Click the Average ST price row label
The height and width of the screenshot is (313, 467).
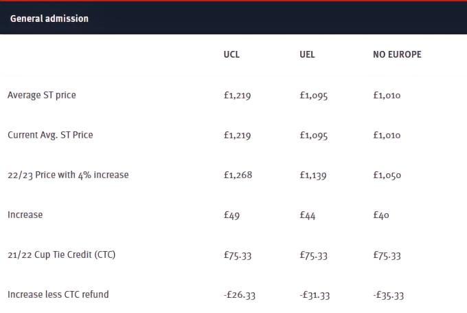tap(42, 95)
